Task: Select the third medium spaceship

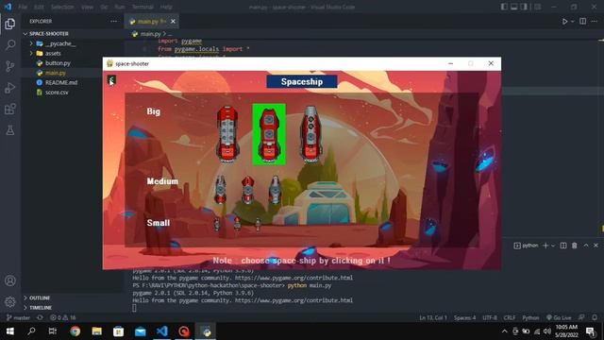Action: (275, 190)
